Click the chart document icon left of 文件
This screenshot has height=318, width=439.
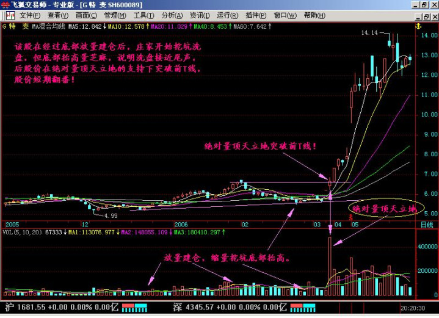10,15
